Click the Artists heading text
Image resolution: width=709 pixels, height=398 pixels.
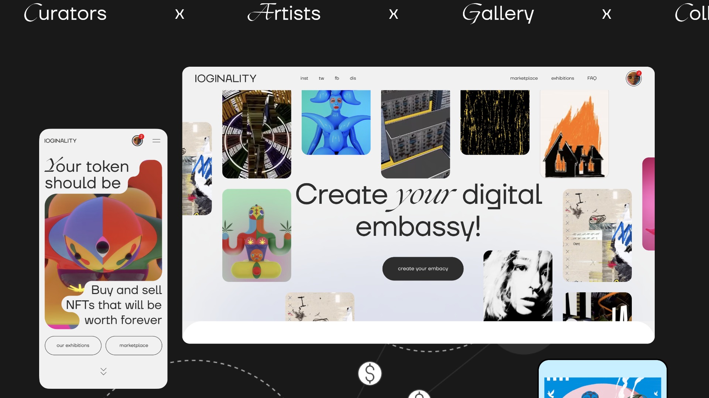pos(284,13)
